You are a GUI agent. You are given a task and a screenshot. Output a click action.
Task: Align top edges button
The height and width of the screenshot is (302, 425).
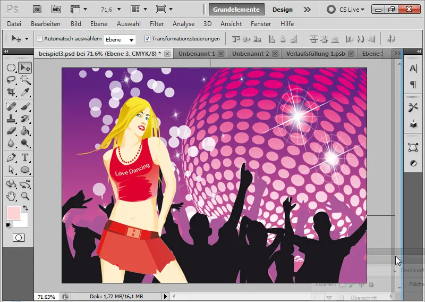point(236,39)
